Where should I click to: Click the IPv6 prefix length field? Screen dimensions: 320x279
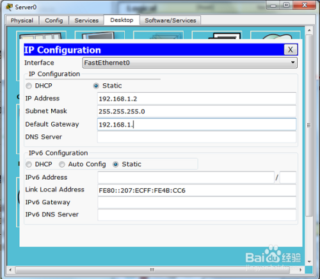(288, 177)
